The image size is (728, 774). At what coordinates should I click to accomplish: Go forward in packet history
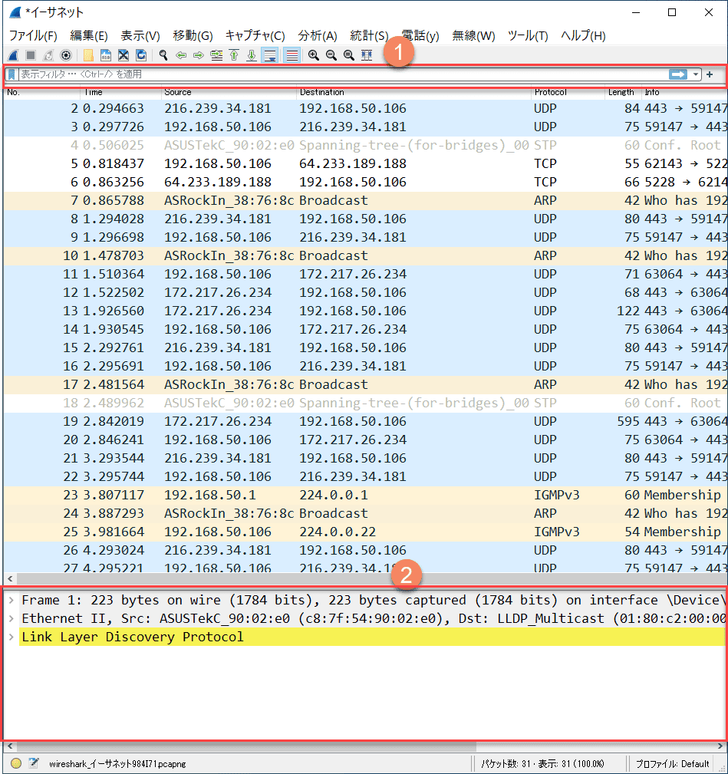tap(199, 55)
